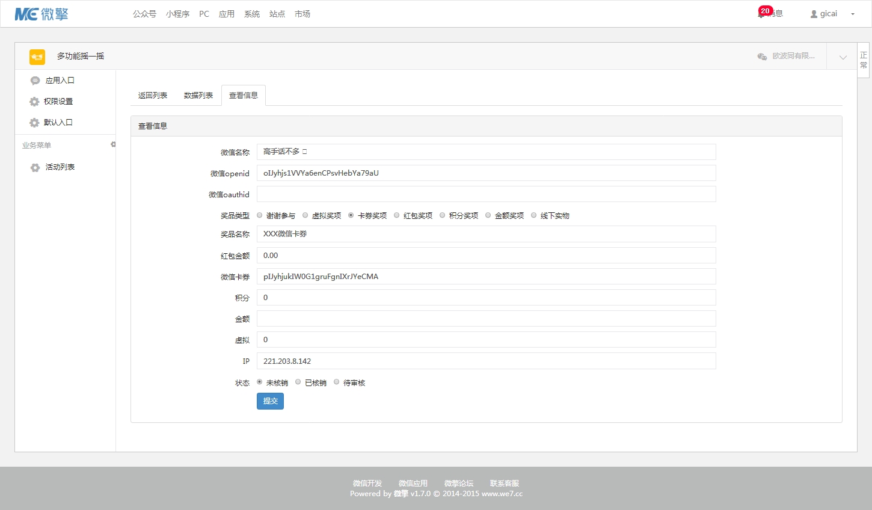Select the 谢谢参与 prize type
This screenshot has width=872, height=510.
point(260,215)
